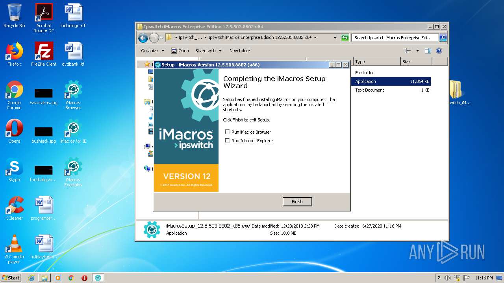The height and width of the screenshot is (283, 504).
Task: Open Windows Explorer taskbar button
Action: [x=44, y=278]
